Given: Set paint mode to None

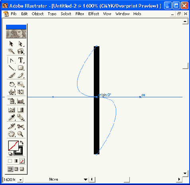Looking at the screenshot, I should tap(22, 161).
